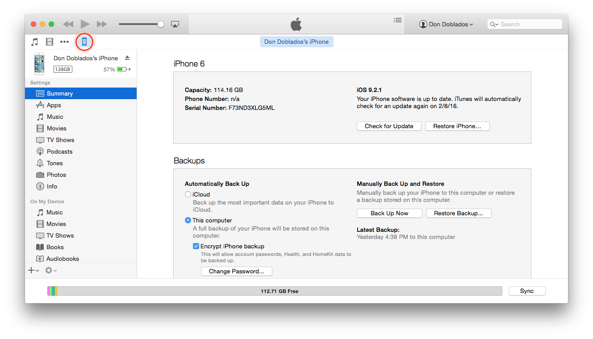Click the Sync button
This screenshot has width=593, height=339.
527,291
